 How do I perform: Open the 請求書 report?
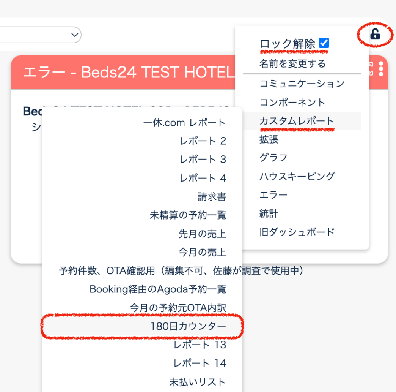pyautogui.click(x=212, y=197)
